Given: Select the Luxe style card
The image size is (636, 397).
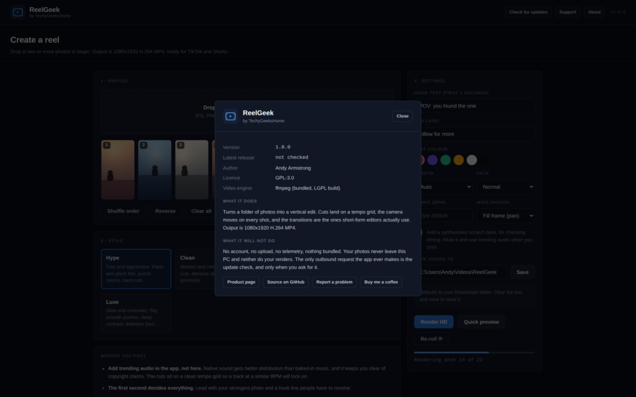Looking at the screenshot, I should click(136, 313).
